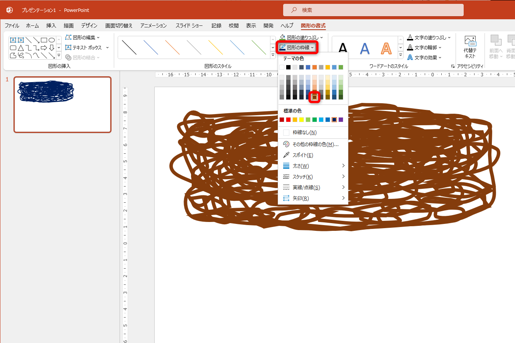Open the テキスト ボックス dropdown arrow
Image resolution: width=515 pixels, height=343 pixels.
point(107,47)
